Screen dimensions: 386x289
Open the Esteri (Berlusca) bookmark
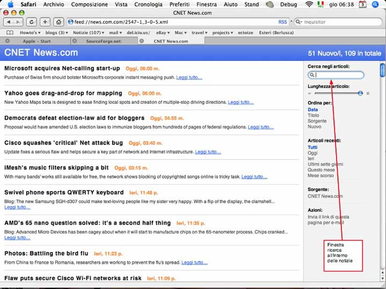tap(276, 33)
